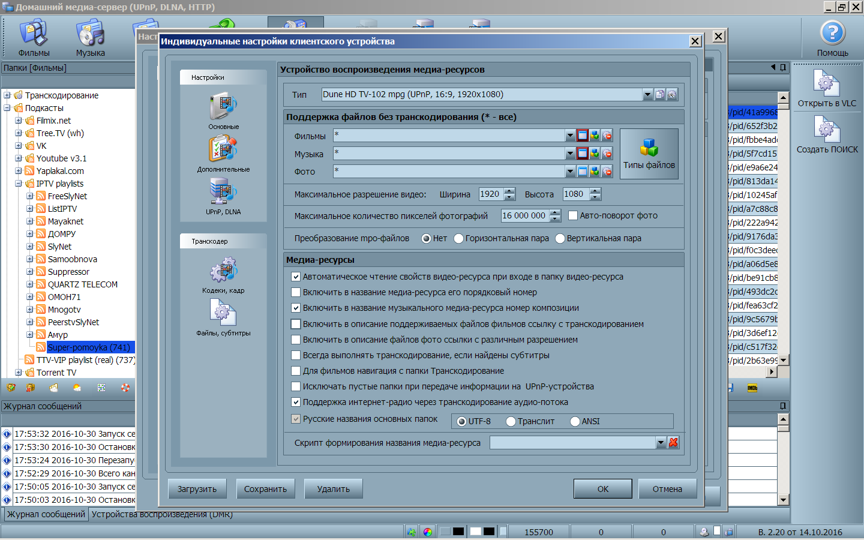This screenshot has width=864, height=540.
Task: Open the UPnP, DLNA settings icon
Action: [223, 193]
